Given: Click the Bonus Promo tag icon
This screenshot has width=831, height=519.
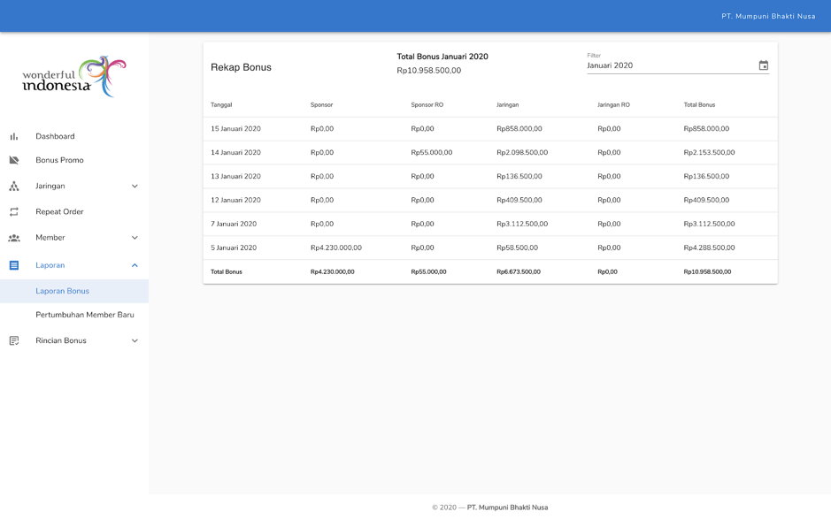Looking at the screenshot, I should click(x=14, y=160).
